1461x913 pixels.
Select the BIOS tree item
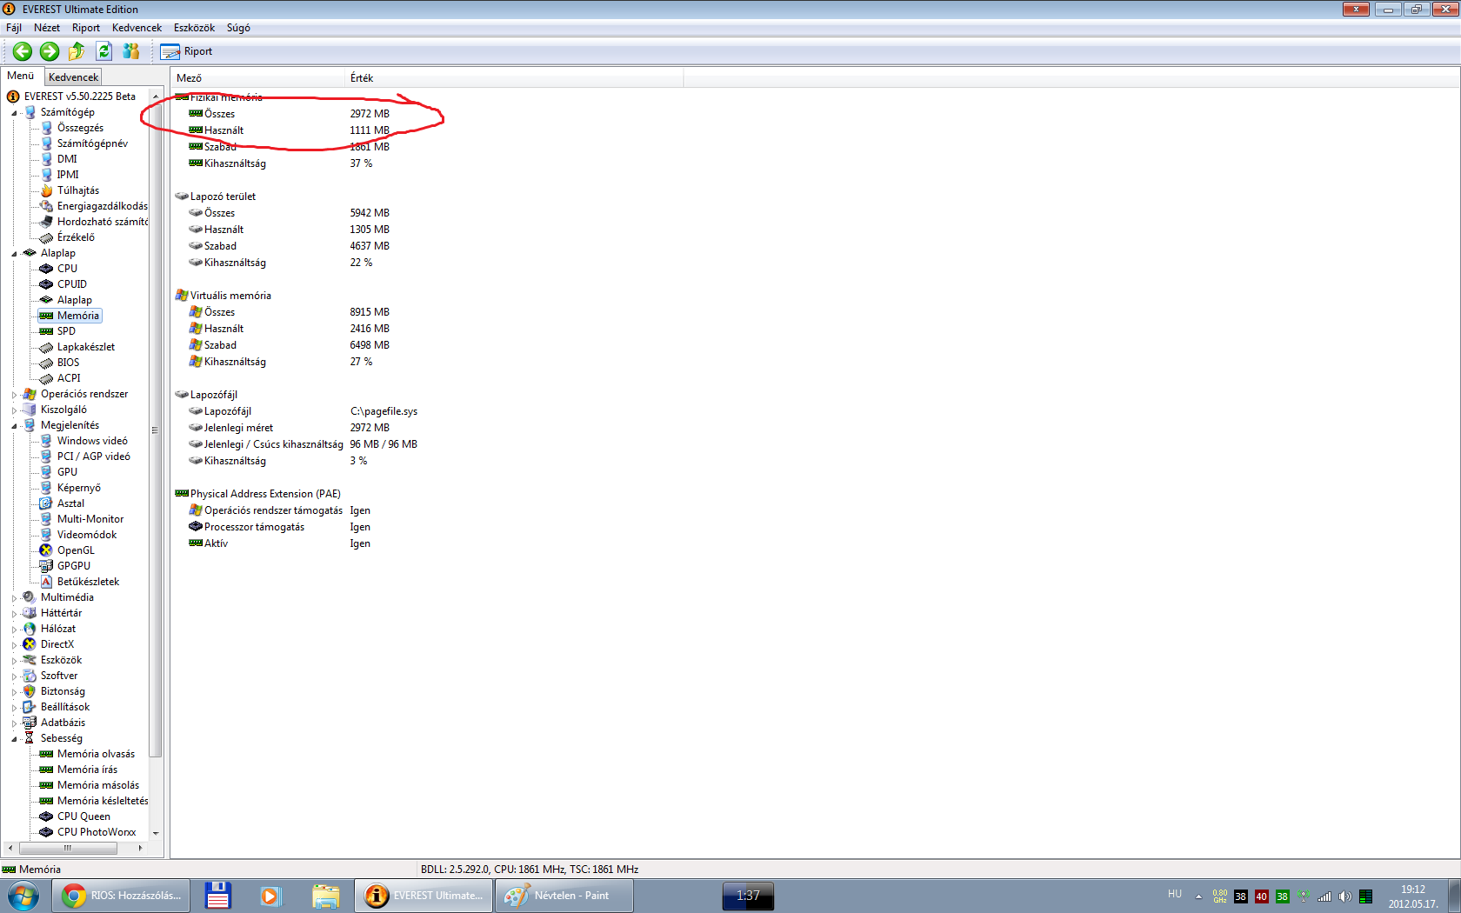pyautogui.click(x=68, y=363)
